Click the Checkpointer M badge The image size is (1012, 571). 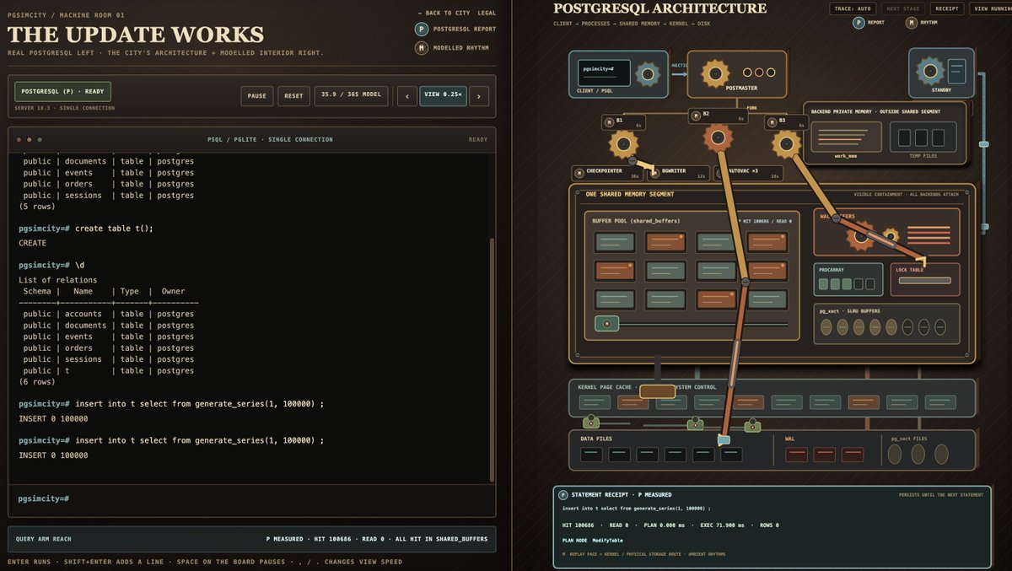pyautogui.click(x=579, y=174)
